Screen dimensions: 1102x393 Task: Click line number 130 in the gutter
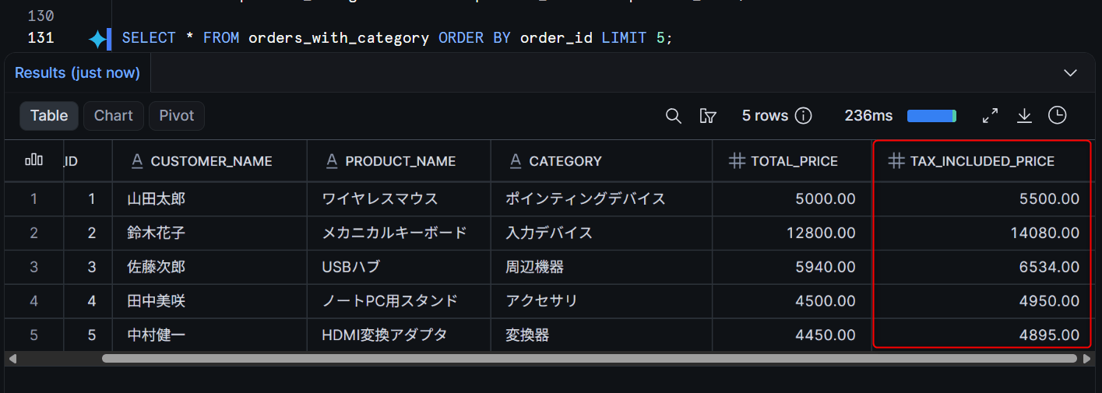point(40,15)
